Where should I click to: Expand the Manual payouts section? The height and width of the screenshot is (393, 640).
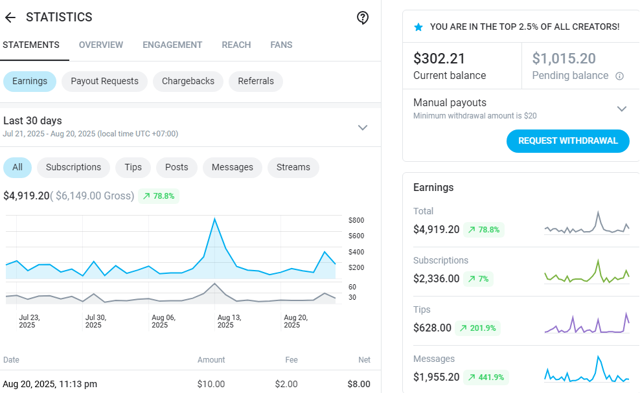click(x=621, y=108)
